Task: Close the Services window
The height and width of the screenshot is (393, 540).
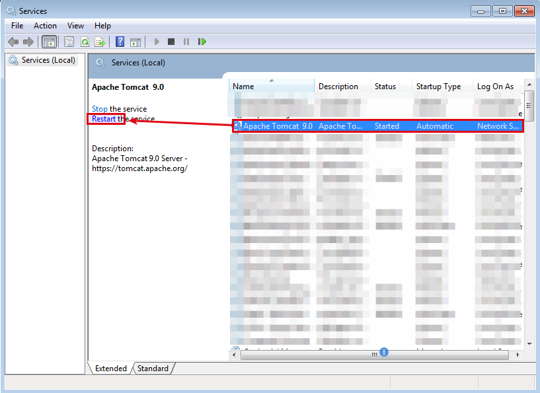Action: click(524, 11)
